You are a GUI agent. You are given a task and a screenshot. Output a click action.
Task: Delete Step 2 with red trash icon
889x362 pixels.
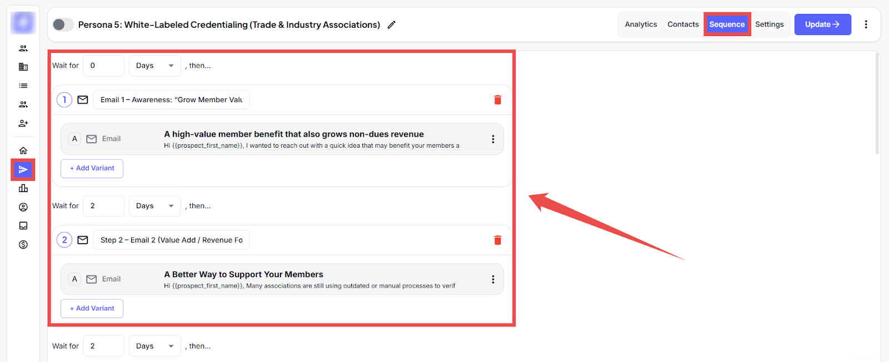(x=497, y=240)
